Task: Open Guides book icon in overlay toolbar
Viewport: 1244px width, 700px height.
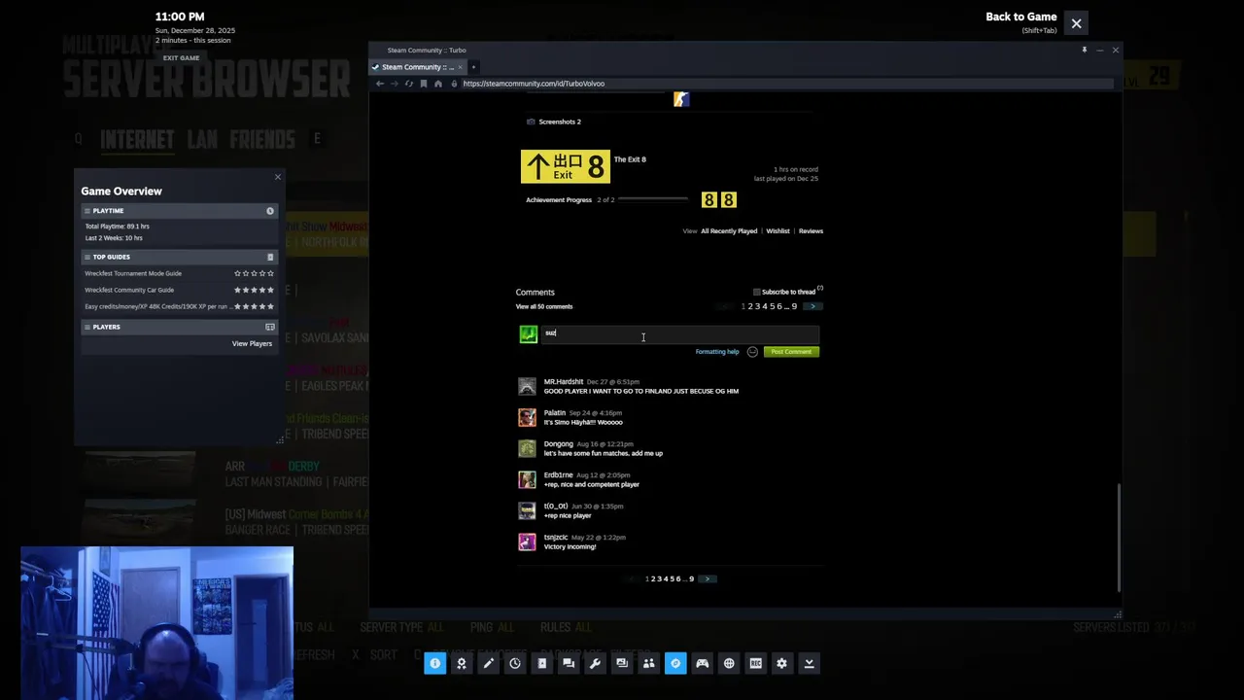Action: (x=541, y=663)
